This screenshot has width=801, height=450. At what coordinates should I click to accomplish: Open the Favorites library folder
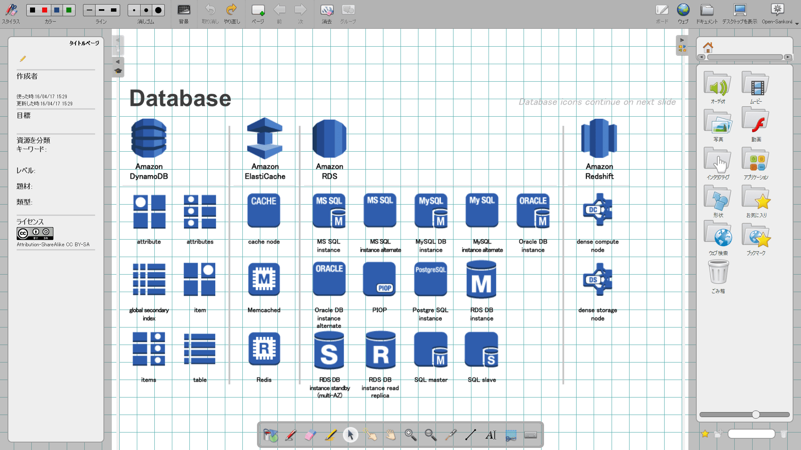(756, 201)
